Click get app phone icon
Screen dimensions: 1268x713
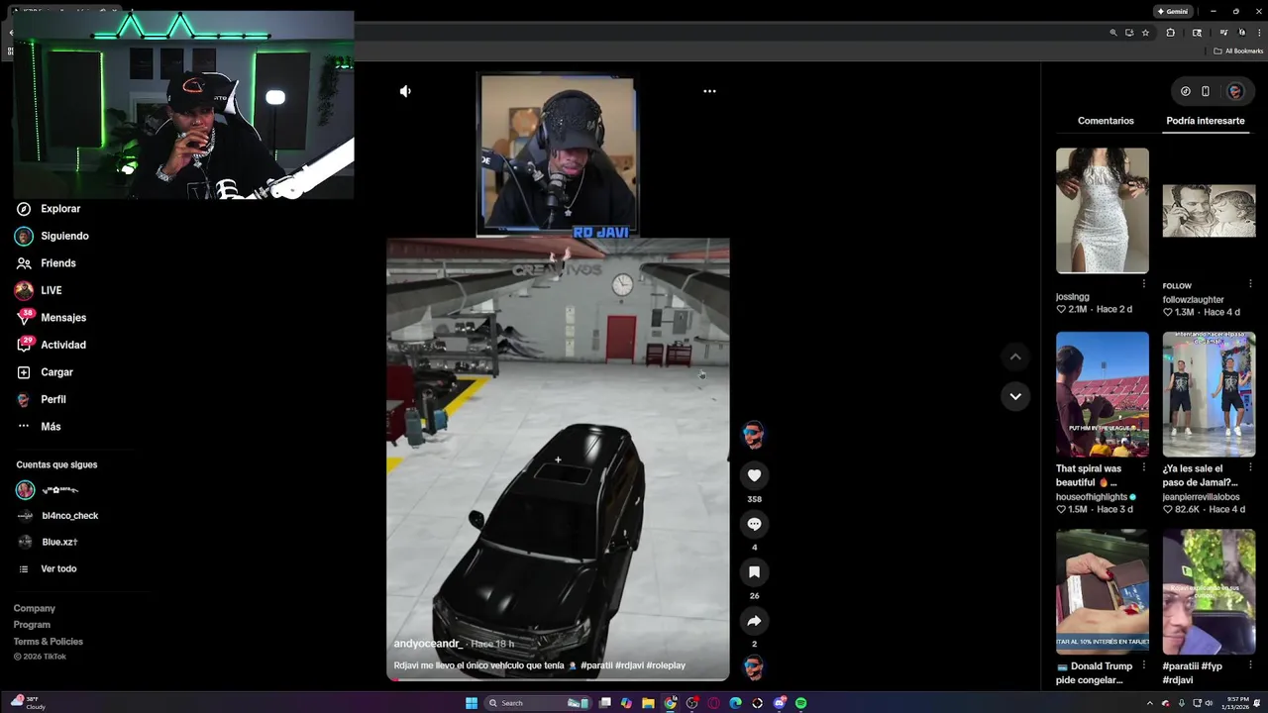1206,91
